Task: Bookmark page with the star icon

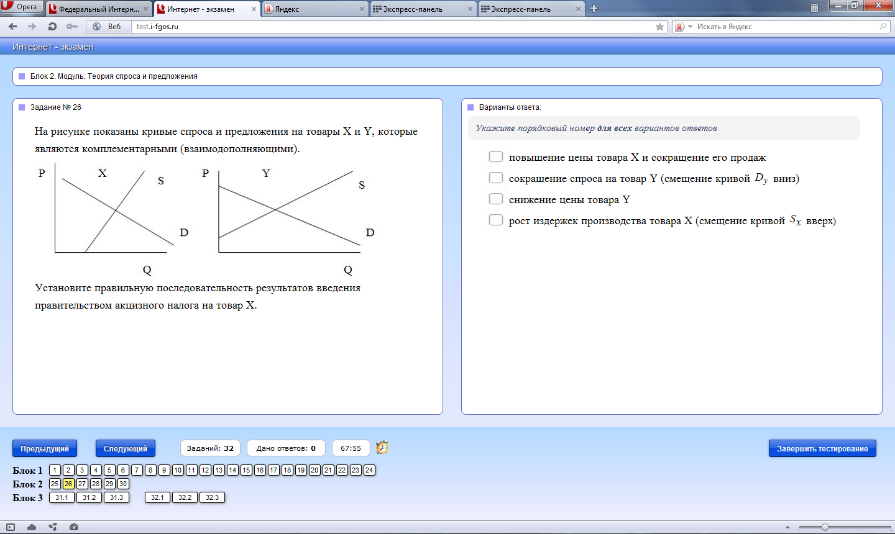Action: pos(660,27)
